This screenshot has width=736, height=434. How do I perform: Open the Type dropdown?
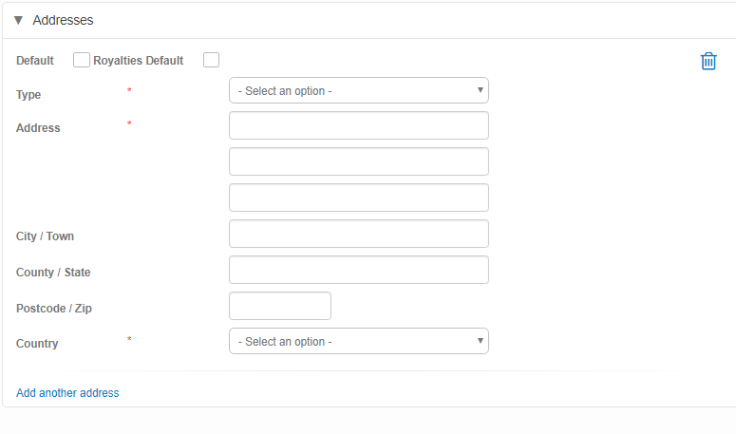tap(358, 91)
